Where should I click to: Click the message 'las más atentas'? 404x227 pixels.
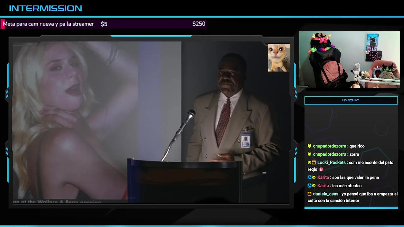coord(347,186)
